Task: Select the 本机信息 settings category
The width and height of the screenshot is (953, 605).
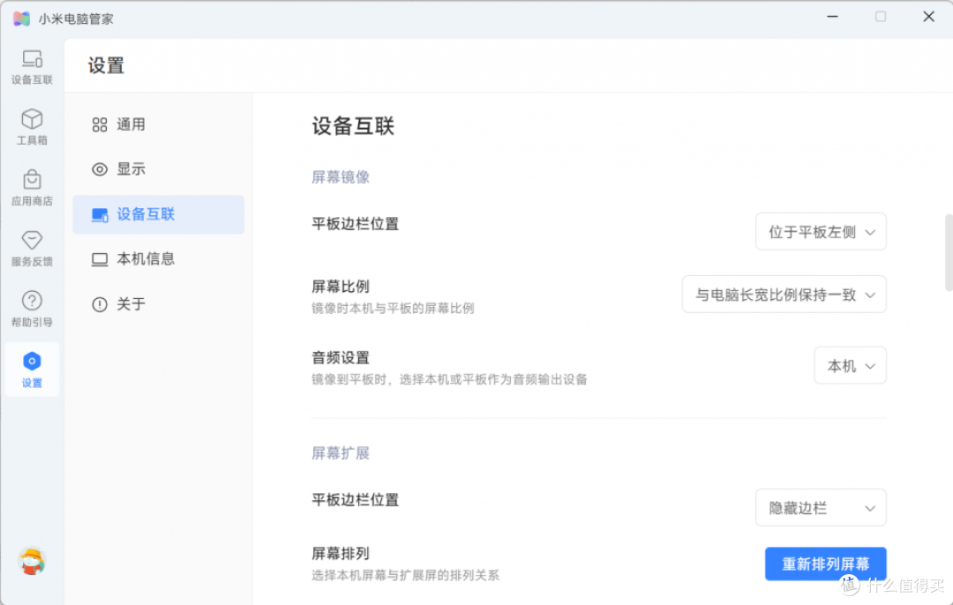Action: point(158,258)
